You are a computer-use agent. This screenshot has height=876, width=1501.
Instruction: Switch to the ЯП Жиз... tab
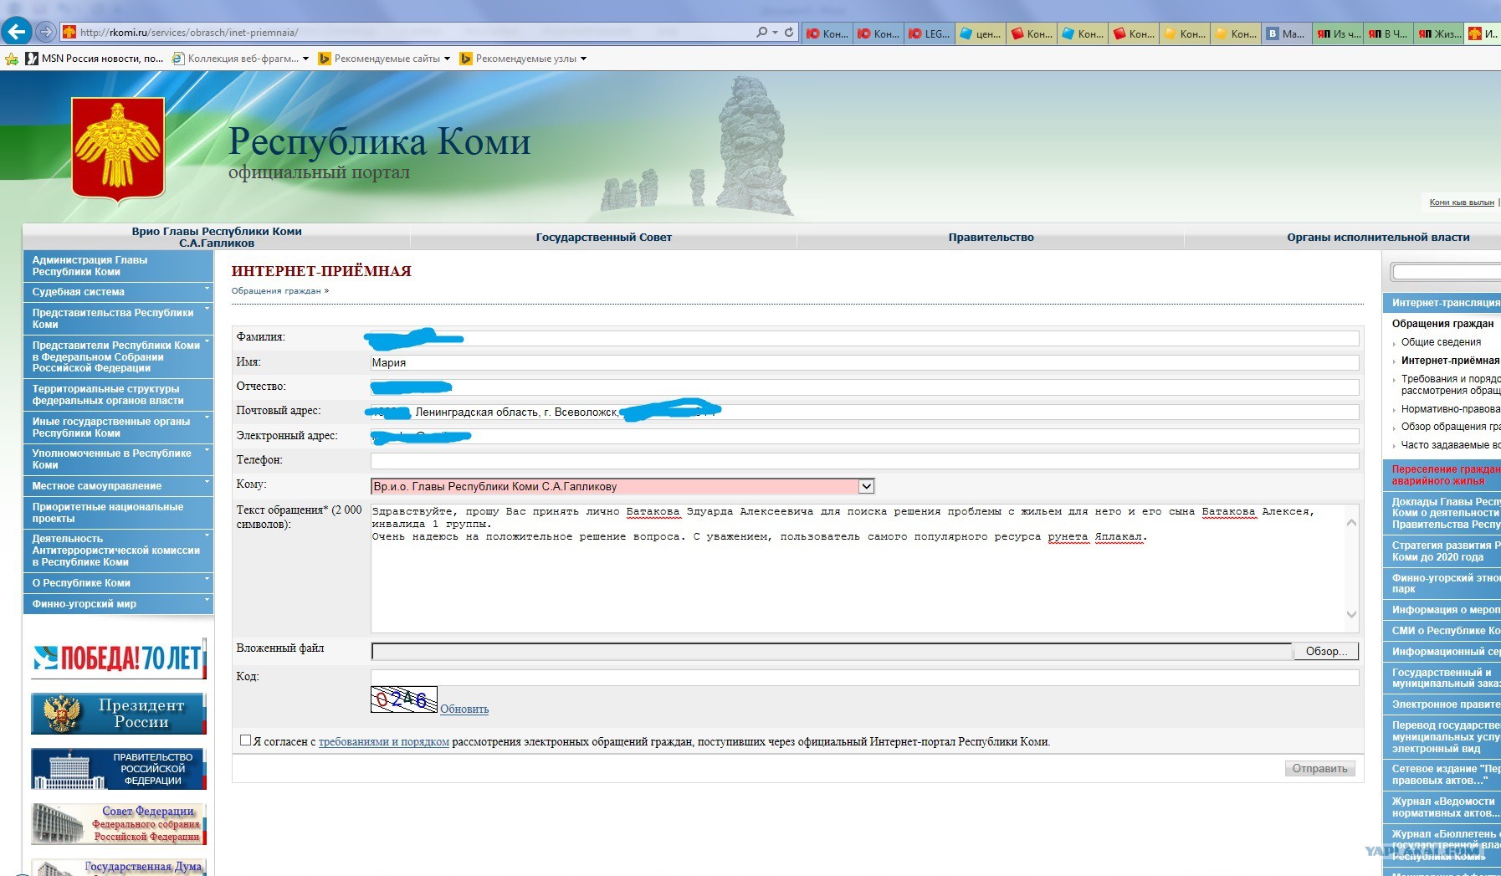[1439, 33]
